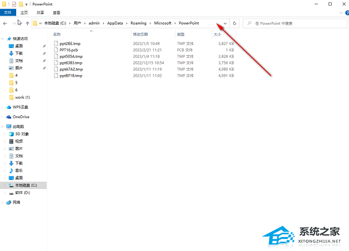Image resolution: width=349 pixels, height=251 pixels.
Task: Select 本地磁盘 (C:) in the tree
Action: tap(26, 185)
